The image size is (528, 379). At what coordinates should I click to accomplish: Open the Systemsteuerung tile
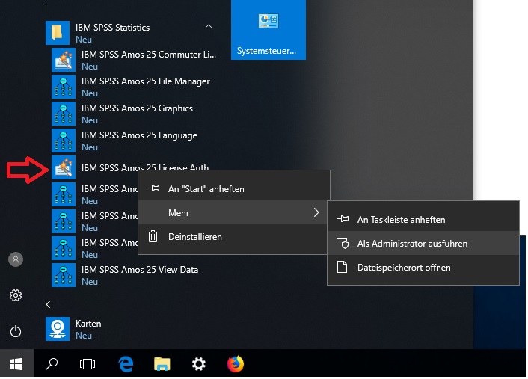268,30
